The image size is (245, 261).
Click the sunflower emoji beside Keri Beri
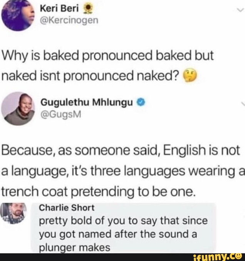pyautogui.click(x=87, y=8)
